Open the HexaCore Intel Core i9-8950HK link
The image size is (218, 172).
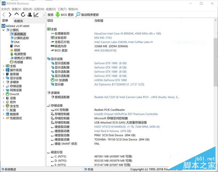[128, 34]
